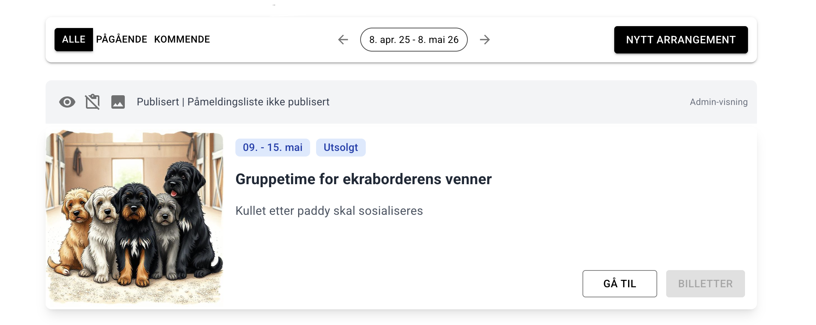The height and width of the screenshot is (325, 816).
Task: Open the event titled Gruppetime for ekraborderens venner
Action: tap(363, 179)
